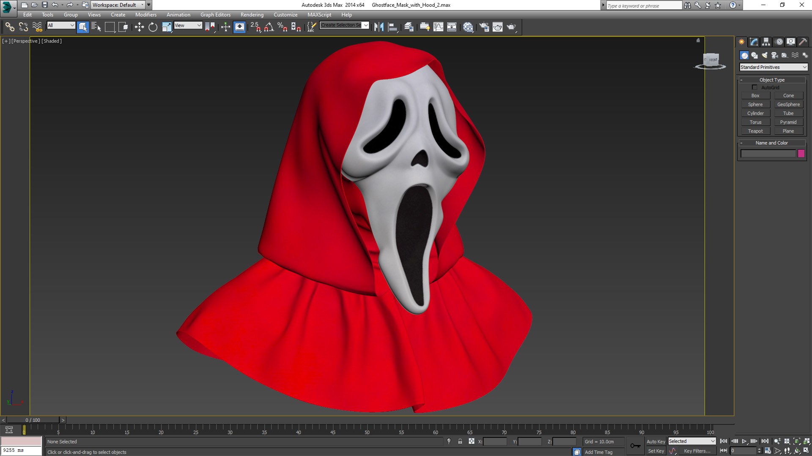Image resolution: width=812 pixels, height=456 pixels.
Task: Click the Mirror tool icon
Action: [x=379, y=27]
